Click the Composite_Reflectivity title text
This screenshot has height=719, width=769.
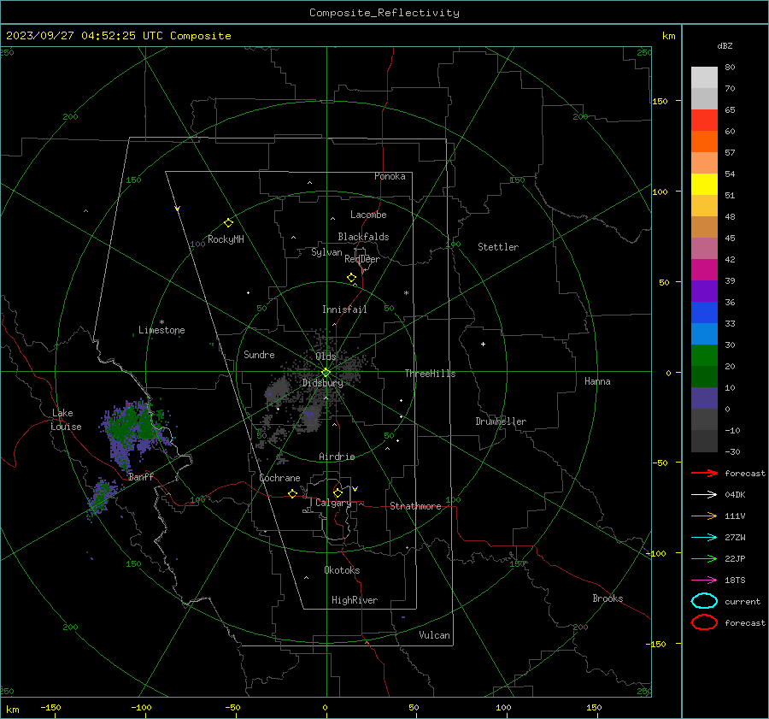[384, 13]
